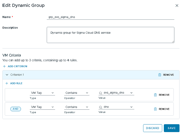The height and width of the screenshot is (135, 183).
Task: Close the Edit Dynamic Group dialog
Action: click(x=177, y=5)
